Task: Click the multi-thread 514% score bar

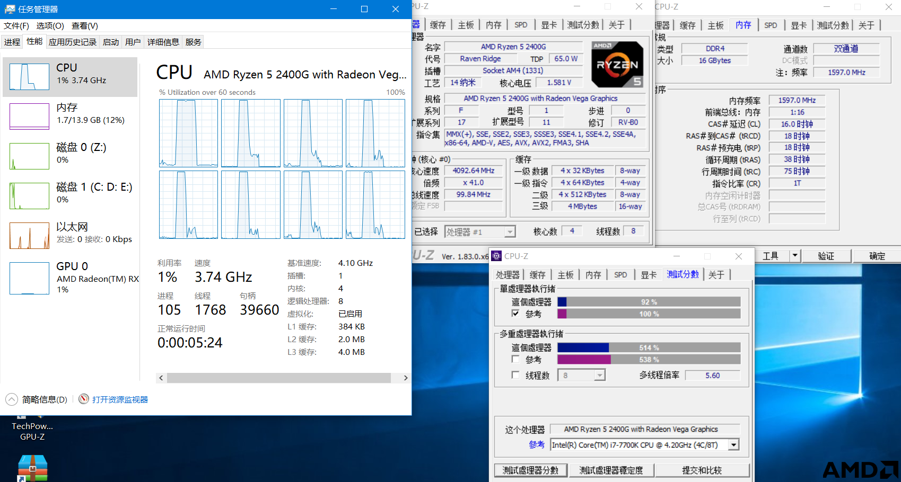Action: pos(649,347)
